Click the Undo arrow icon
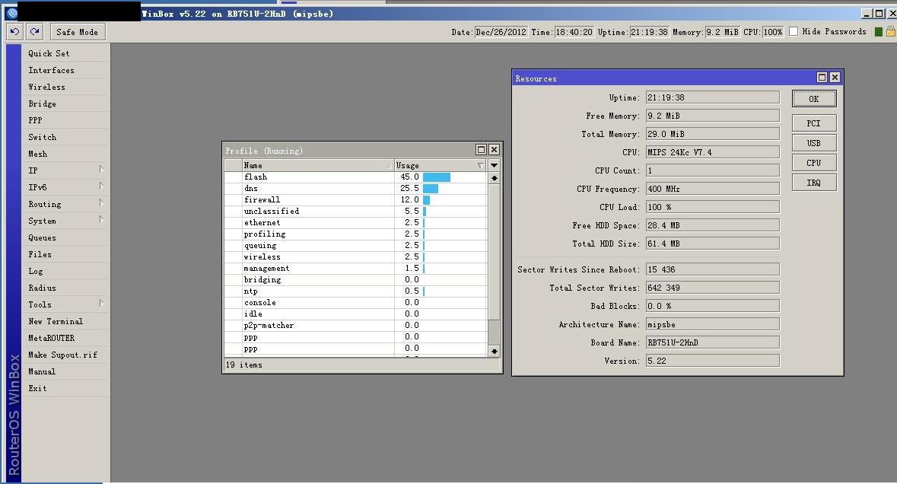The width and height of the screenshot is (897, 484). (x=15, y=32)
